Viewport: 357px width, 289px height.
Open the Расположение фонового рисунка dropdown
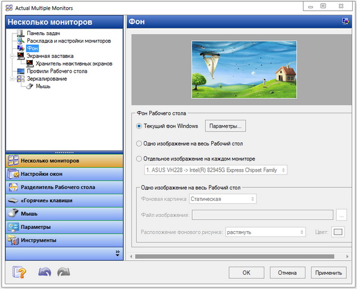point(265,232)
